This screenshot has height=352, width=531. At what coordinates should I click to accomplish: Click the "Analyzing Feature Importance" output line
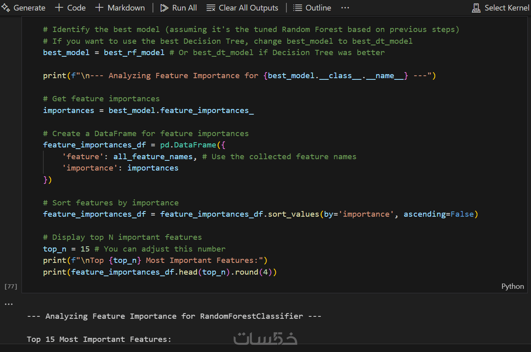[174, 316]
